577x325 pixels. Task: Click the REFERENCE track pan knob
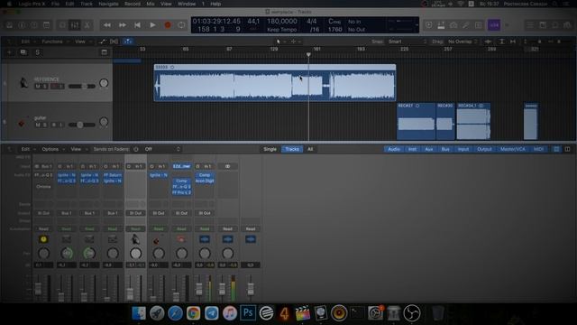[x=104, y=83]
